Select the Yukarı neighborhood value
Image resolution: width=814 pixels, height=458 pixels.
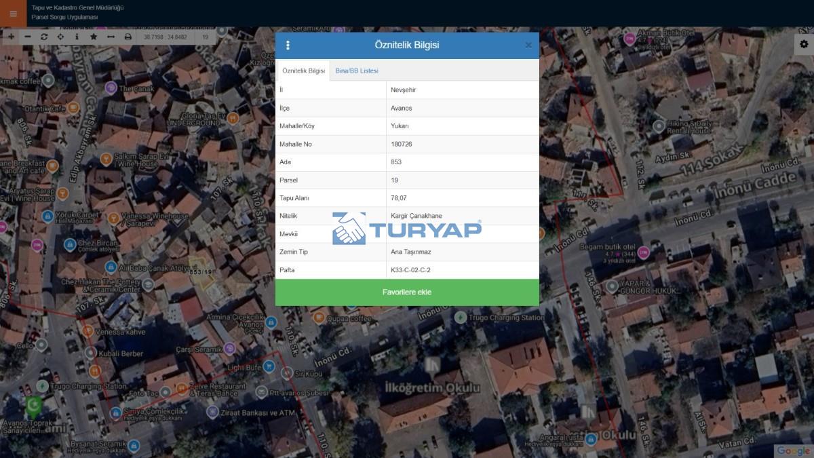point(463,126)
